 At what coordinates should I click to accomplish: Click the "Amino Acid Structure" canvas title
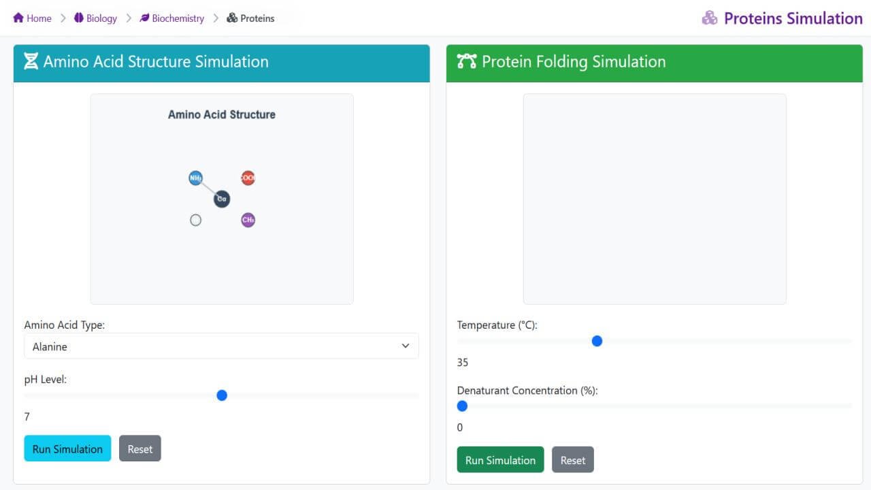click(x=222, y=114)
